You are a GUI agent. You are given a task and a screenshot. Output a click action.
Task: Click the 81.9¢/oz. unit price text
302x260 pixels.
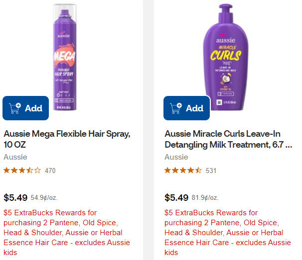205,198
